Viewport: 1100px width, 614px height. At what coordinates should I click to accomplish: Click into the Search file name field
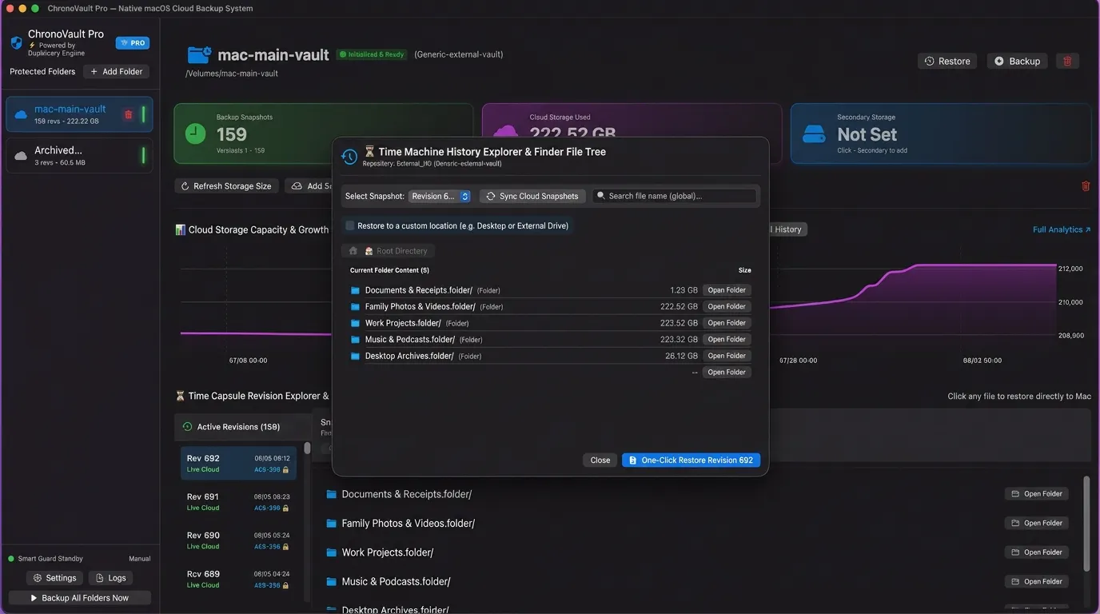point(674,196)
